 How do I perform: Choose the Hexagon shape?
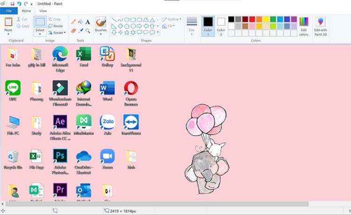click(x=133, y=26)
